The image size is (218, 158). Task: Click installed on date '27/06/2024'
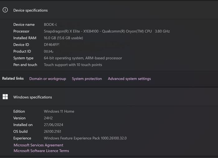53,125
